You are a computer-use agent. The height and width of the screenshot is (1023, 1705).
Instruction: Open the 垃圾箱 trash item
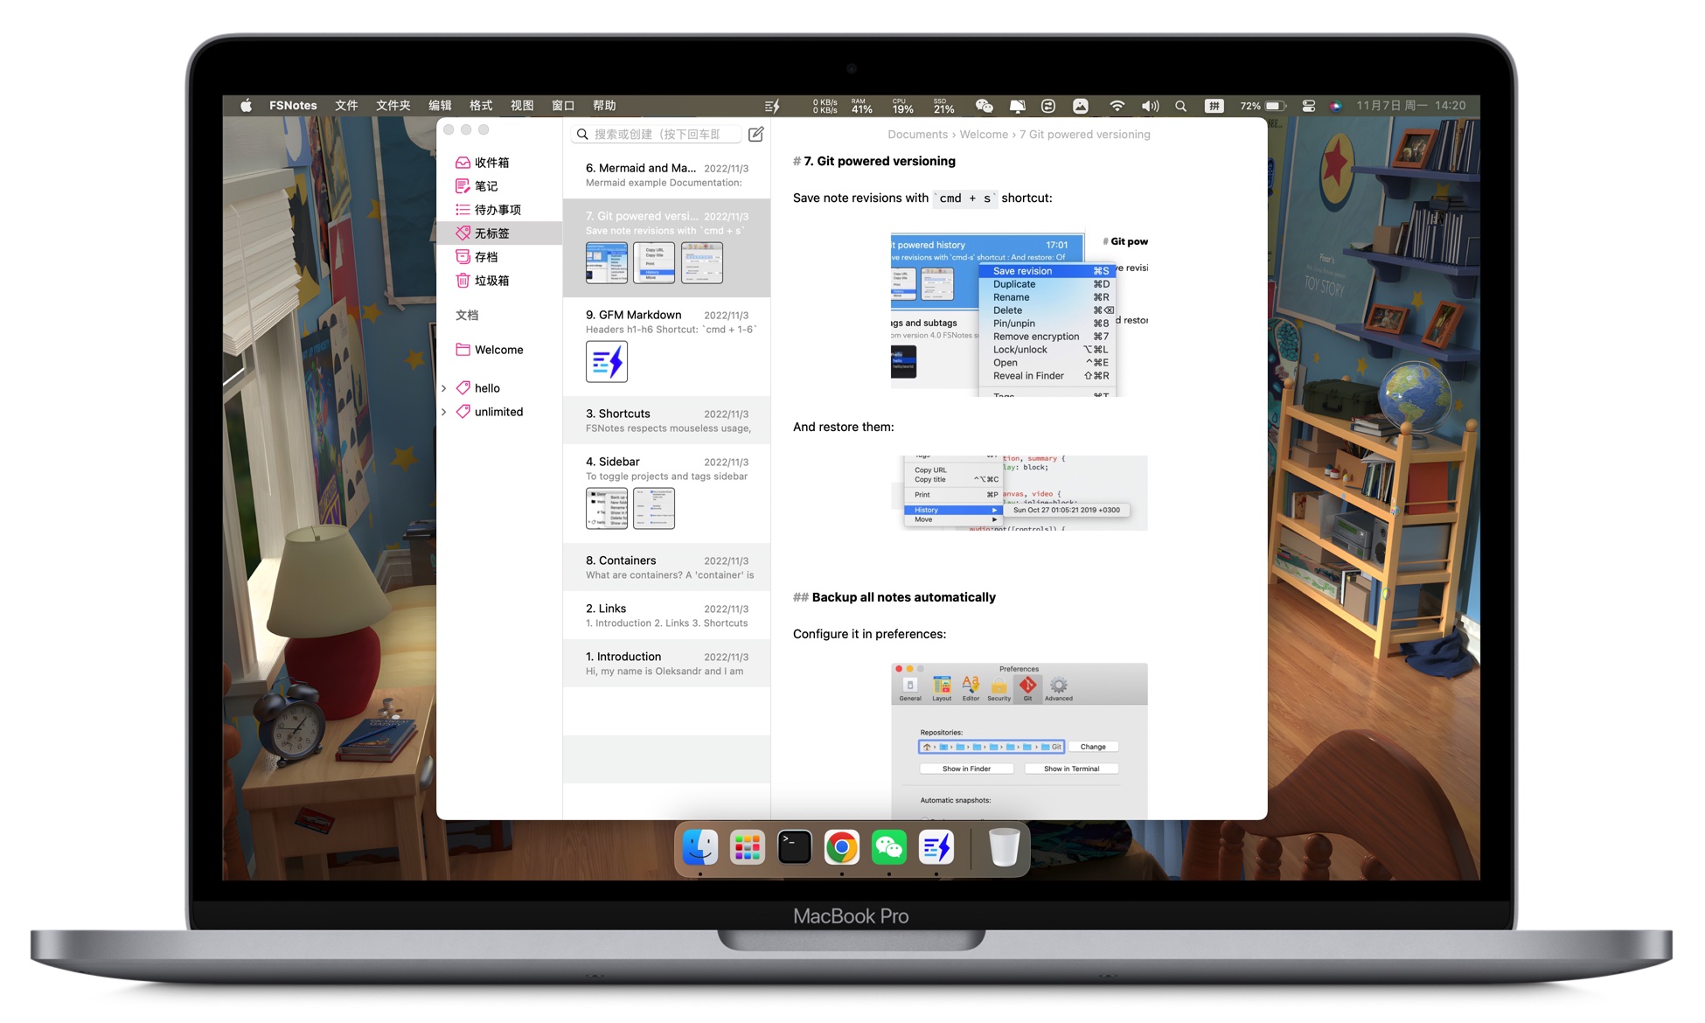point(491,281)
